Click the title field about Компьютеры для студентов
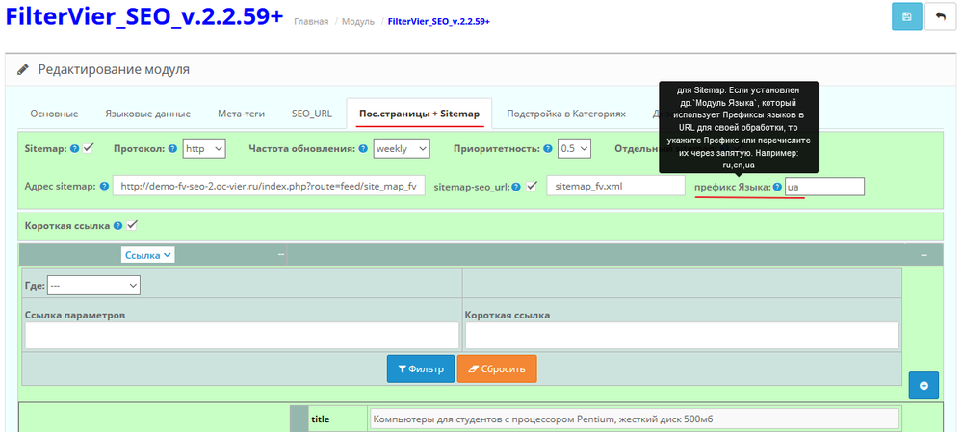Image resolution: width=963 pixels, height=432 pixels. (x=634, y=419)
